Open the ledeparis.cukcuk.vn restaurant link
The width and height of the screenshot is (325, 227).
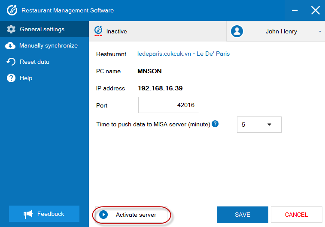click(183, 54)
